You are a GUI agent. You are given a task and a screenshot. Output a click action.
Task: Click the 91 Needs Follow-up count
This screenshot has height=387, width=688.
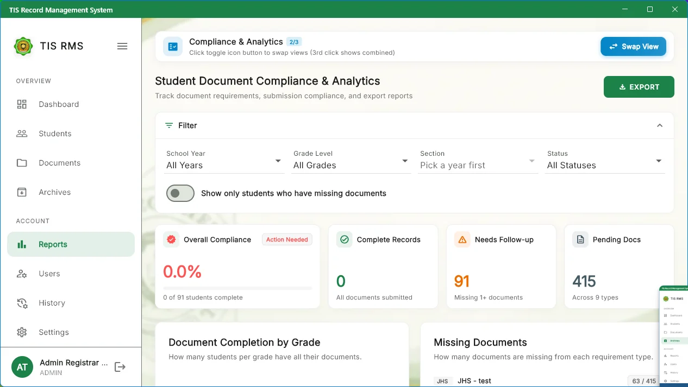462,281
